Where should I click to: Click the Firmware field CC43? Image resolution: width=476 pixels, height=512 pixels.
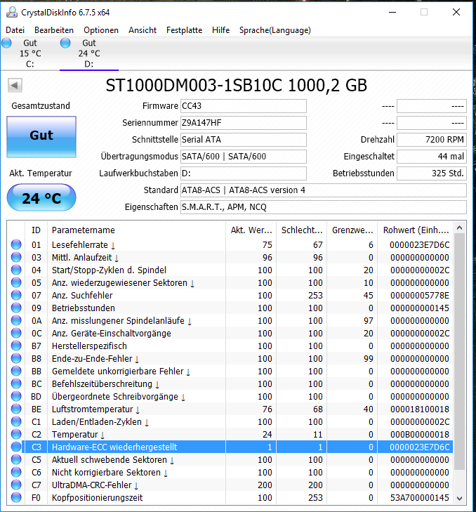[243, 106]
